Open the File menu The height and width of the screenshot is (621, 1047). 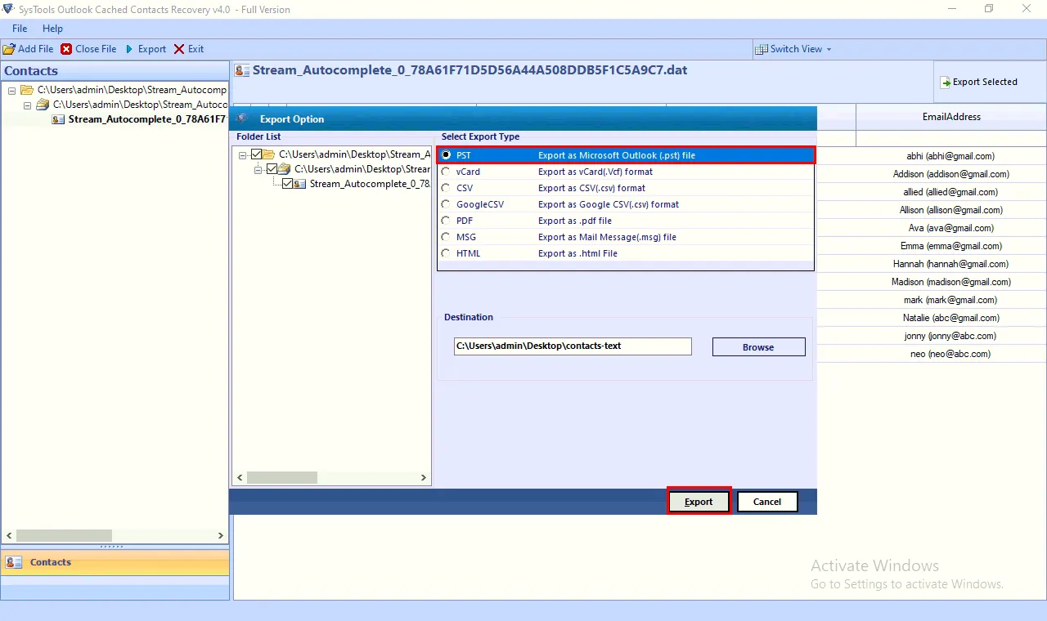coord(19,28)
